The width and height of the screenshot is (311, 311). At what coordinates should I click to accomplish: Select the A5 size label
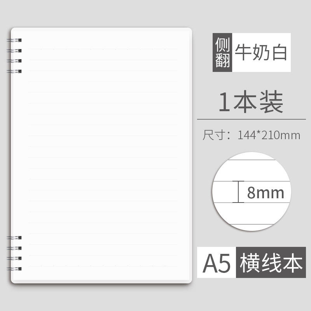click(x=217, y=262)
